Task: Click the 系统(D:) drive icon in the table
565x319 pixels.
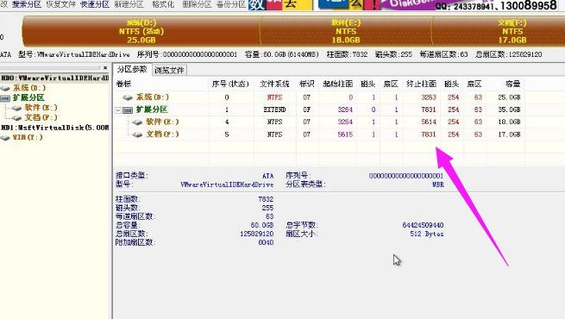Action: [128, 97]
